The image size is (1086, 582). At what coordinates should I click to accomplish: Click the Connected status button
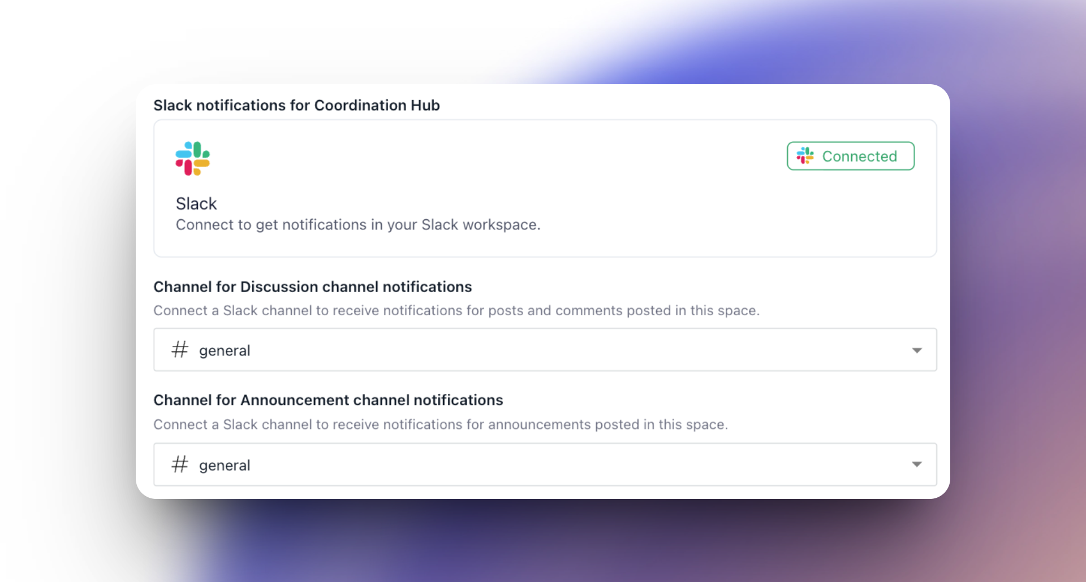[x=851, y=156]
